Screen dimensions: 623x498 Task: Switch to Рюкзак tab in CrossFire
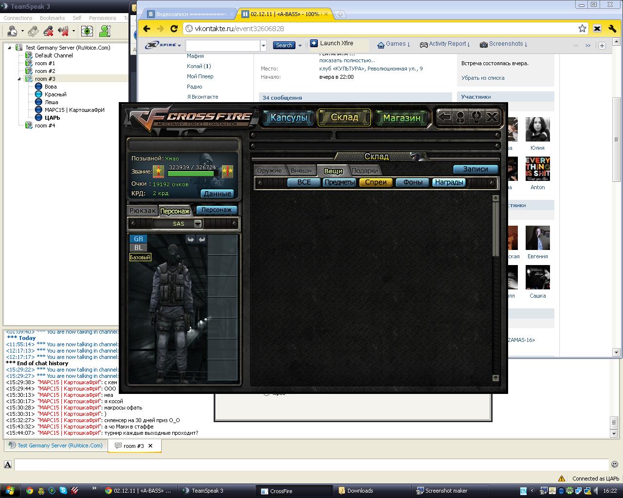coord(142,211)
